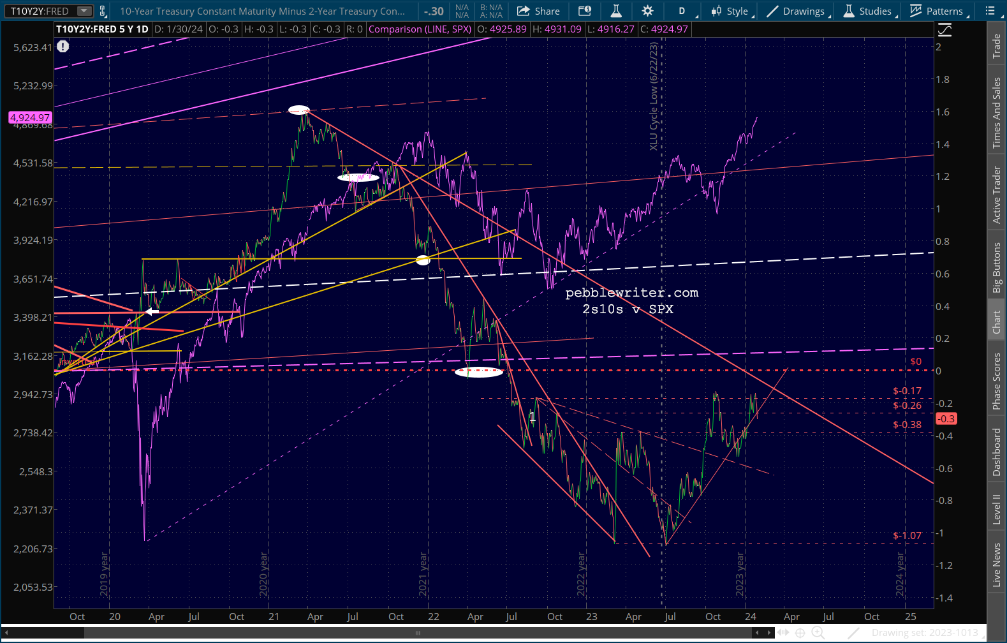Click the zoom magnifier icon at bottom
The width and height of the screenshot is (1007, 643).
click(x=817, y=633)
